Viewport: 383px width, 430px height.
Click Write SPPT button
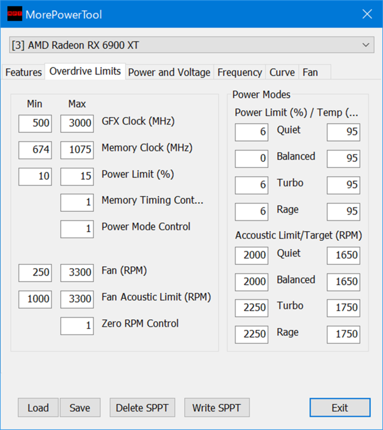tap(217, 408)
